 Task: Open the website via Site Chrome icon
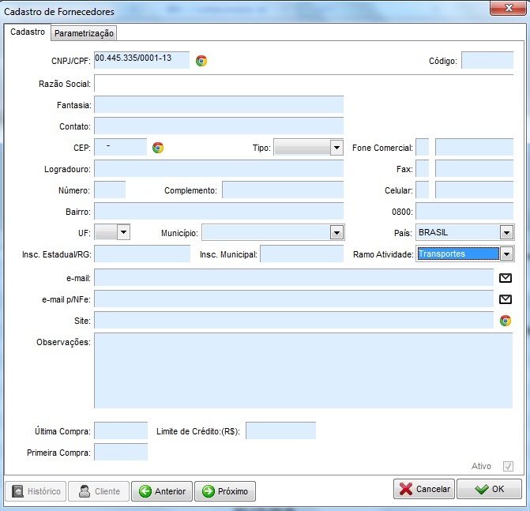pyautogui.click(x=506, y=321)
